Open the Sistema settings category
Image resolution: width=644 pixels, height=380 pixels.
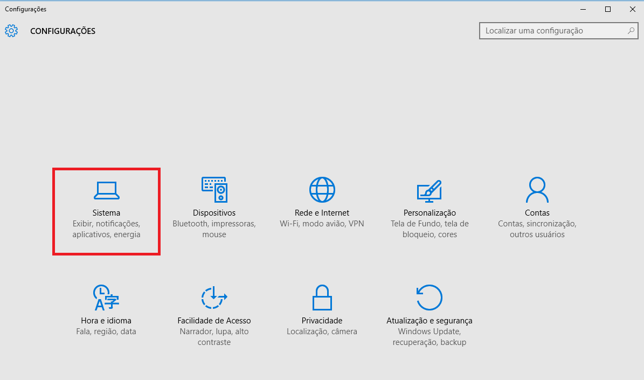click(106, 211)
